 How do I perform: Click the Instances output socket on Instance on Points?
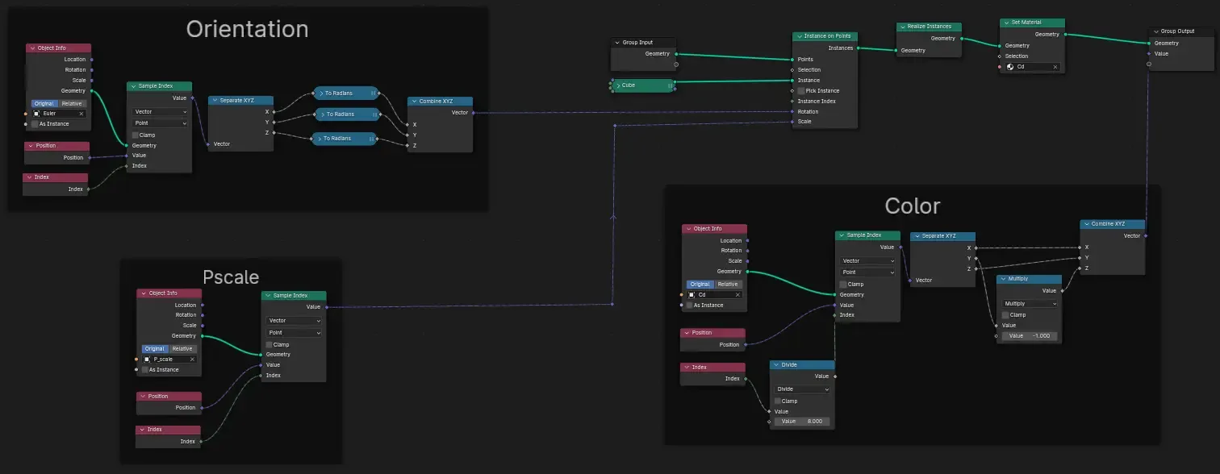(858, 48)
